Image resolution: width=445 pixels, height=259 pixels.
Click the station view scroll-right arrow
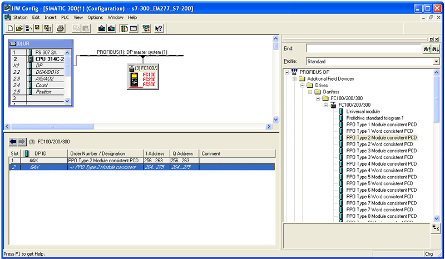pyautogui.click(x=269, y=127)
